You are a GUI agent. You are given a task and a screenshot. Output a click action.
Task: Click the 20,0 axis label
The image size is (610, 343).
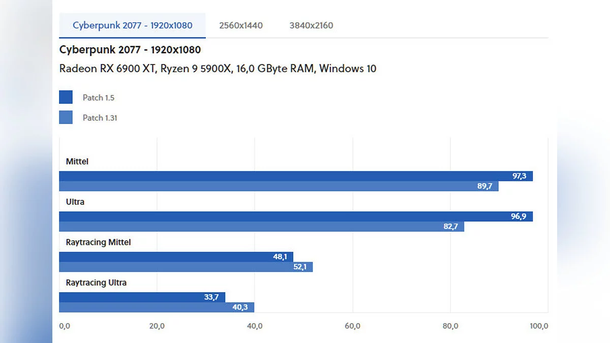(x=157, y=326)
